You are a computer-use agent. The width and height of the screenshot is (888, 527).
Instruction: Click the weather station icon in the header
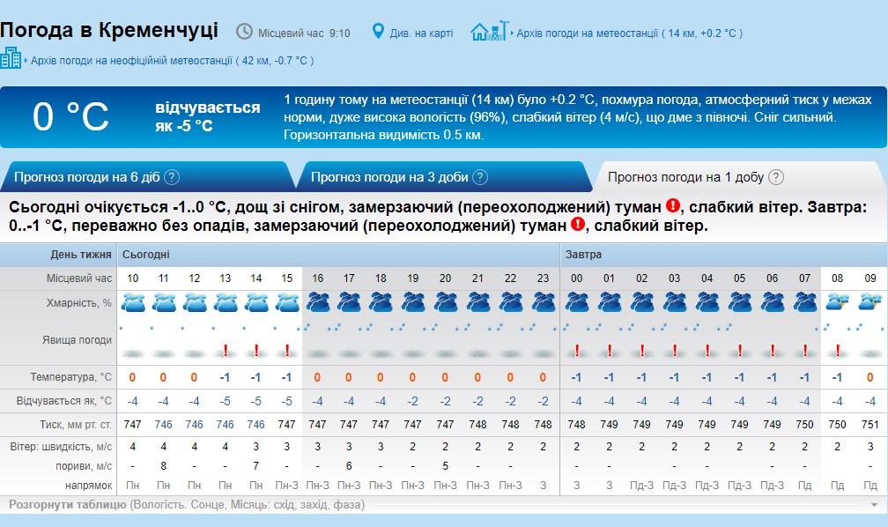[x=490, y=32]
